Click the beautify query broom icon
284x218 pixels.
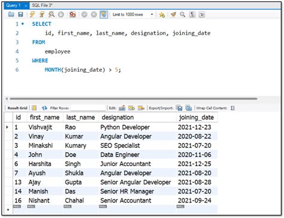pyautogui.click(x=173, y=14)
